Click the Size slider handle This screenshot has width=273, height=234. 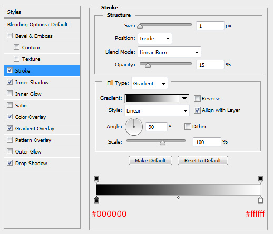(x=140, y=26)
